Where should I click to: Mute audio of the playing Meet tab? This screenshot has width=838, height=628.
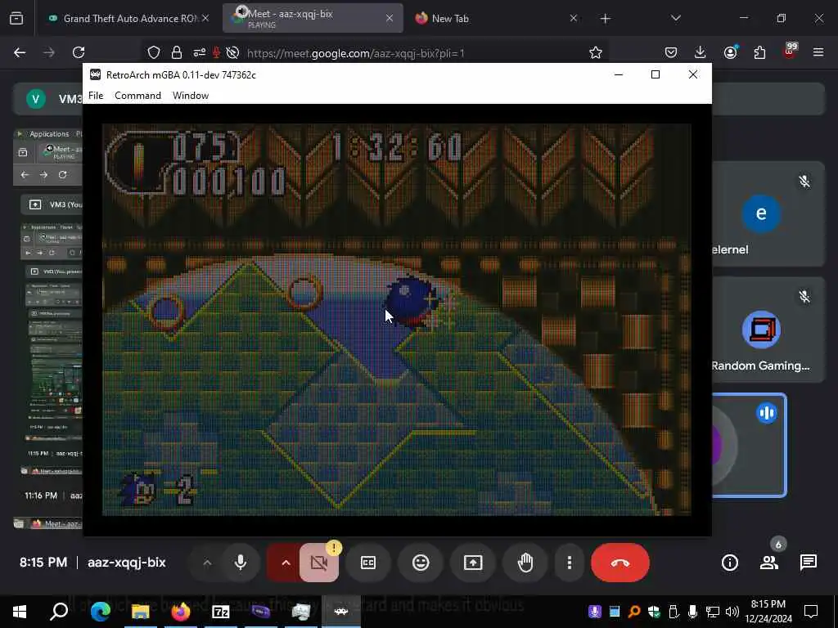coord(241,11)
